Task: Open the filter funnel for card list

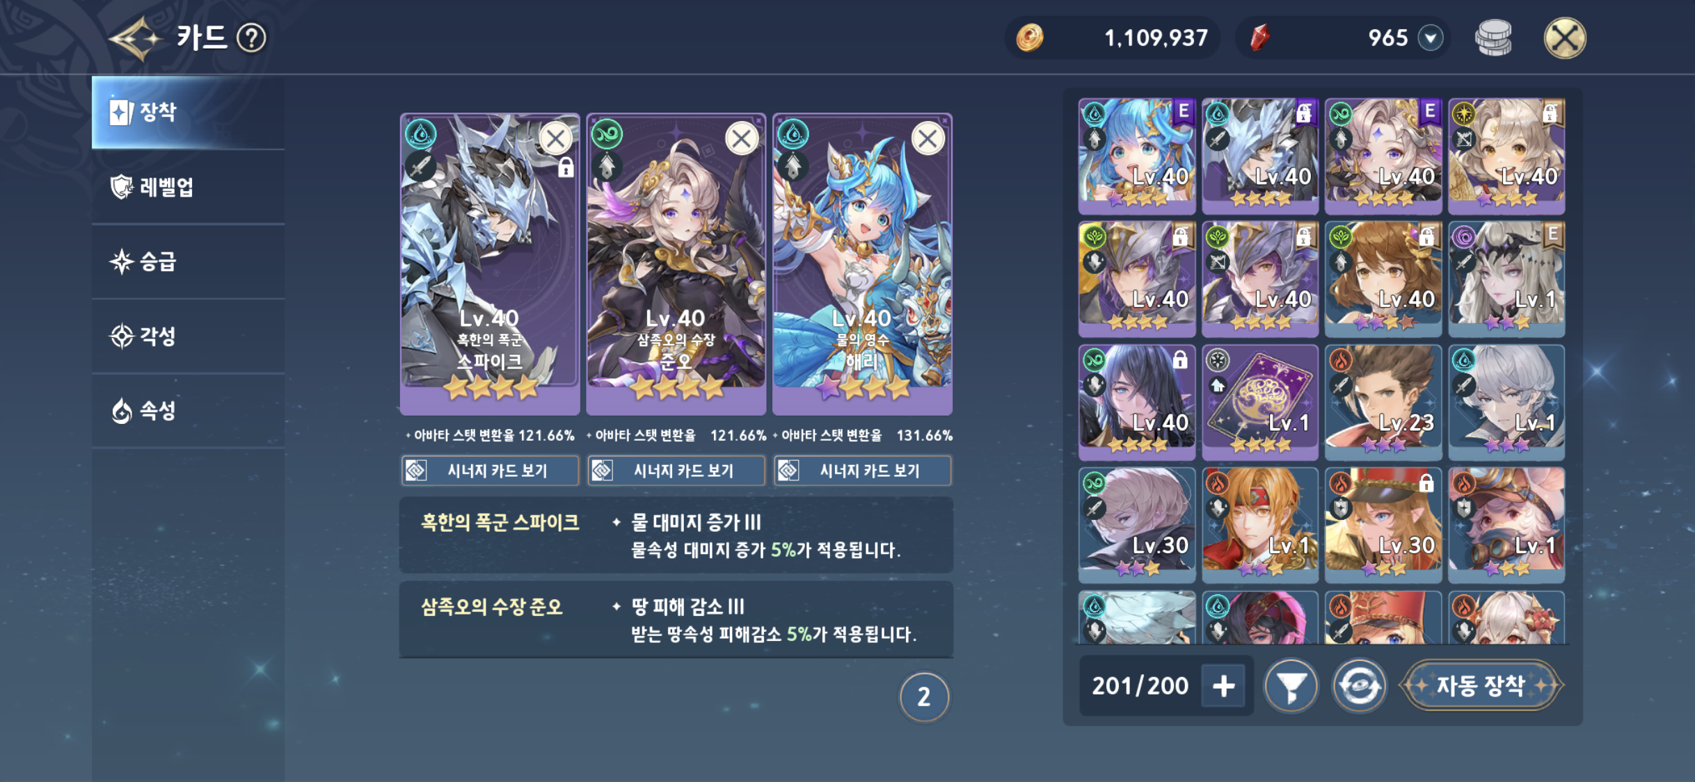Action: pos(1291,686)
